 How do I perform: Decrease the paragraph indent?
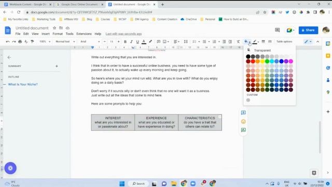224,42
